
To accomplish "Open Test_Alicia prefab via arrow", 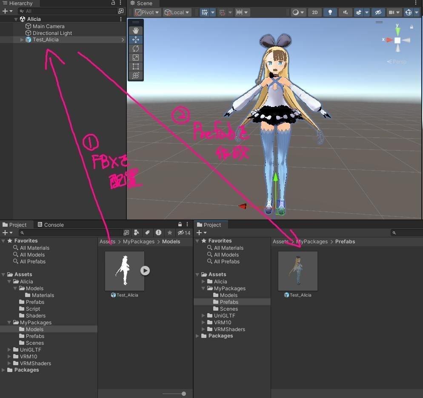I will pos(123,40).
